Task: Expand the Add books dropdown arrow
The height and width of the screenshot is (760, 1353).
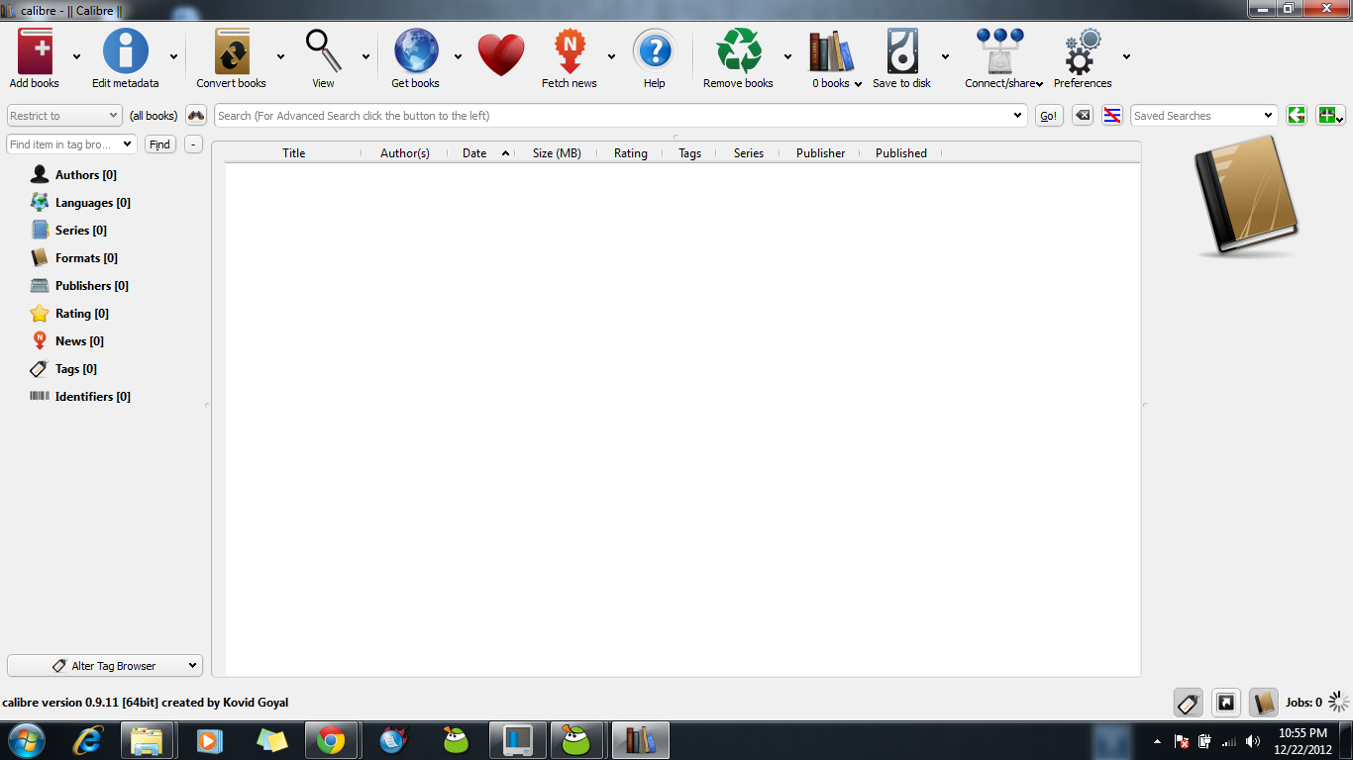Action: [76, 56]
